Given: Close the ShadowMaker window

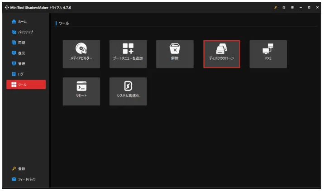Looking at the screenshot, I should 317,7.
